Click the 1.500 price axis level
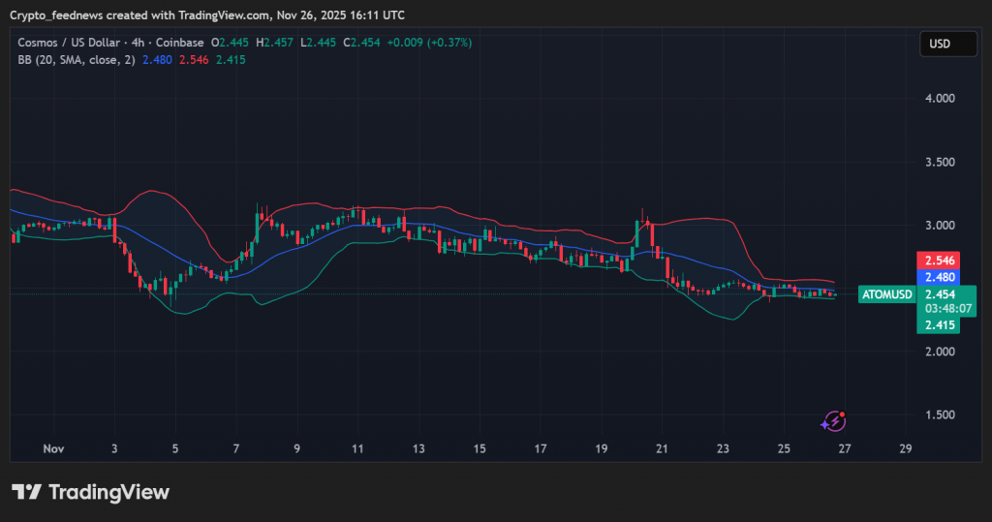The width and height of the screenshot is (992, 522). 939,415
